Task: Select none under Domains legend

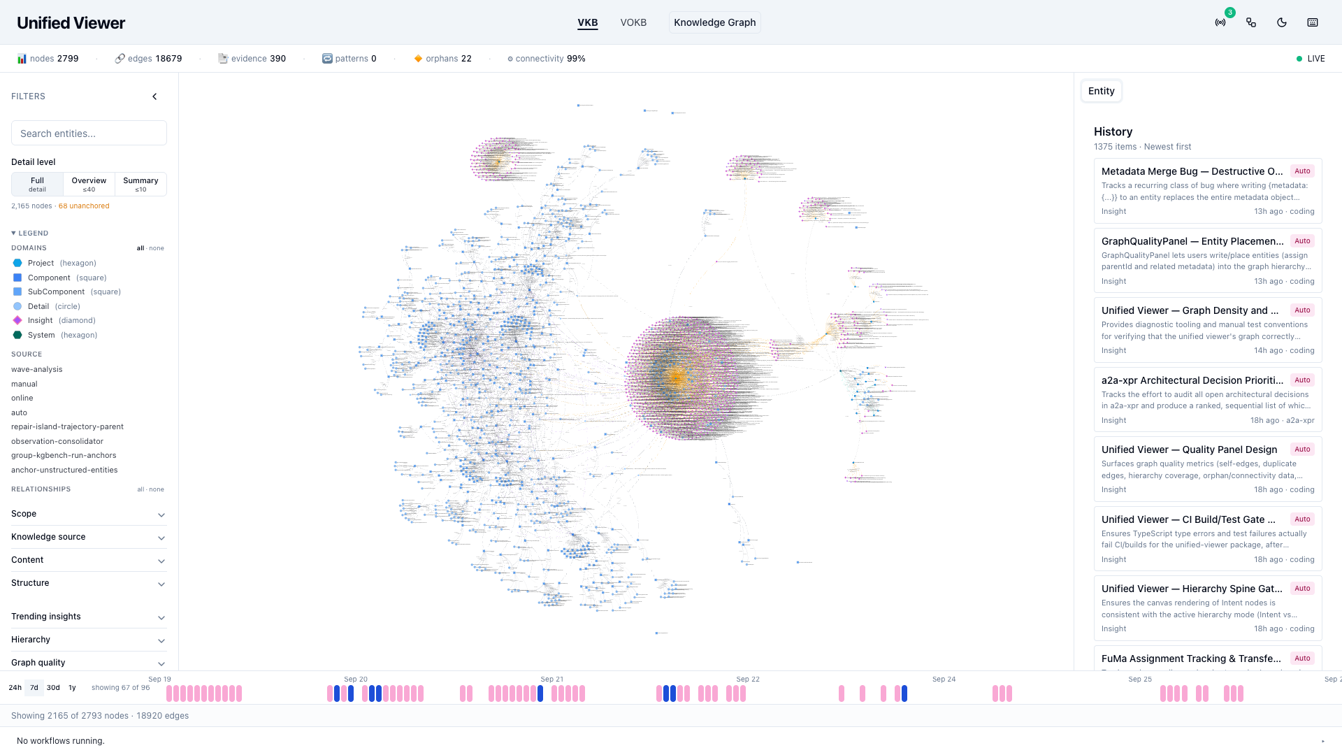Action: tap(157, 248)
